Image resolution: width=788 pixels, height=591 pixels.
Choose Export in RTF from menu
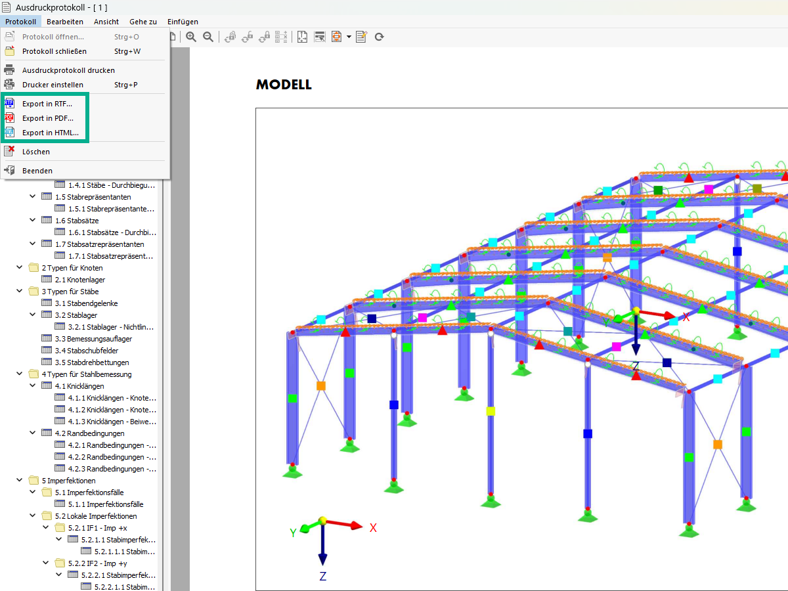tap(47, 104)
